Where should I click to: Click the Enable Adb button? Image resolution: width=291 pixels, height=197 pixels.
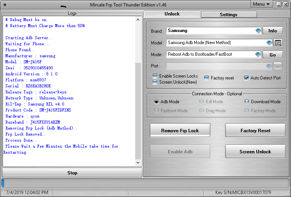coord(180,151)
